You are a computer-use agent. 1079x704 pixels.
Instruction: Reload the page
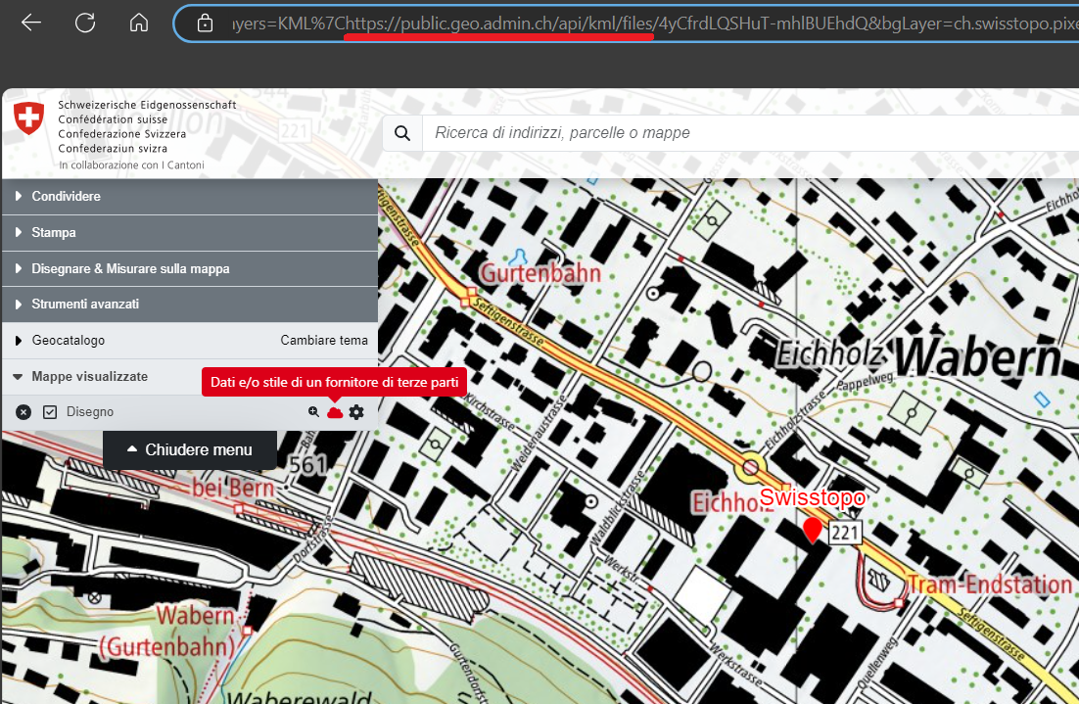click(85, 23)
